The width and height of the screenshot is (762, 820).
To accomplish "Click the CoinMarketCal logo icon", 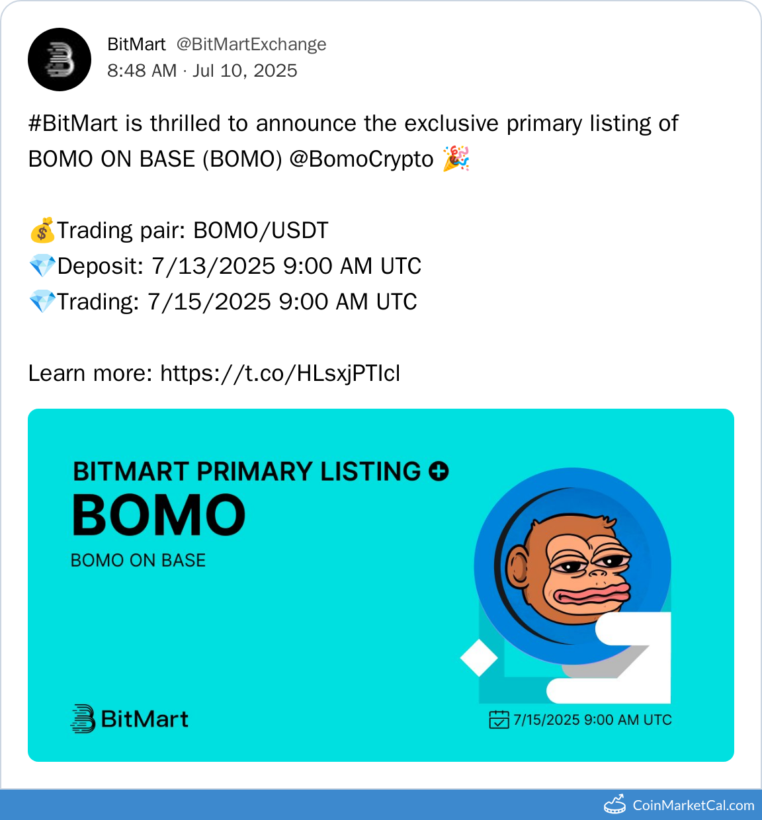I will click(x=615, y=804).
